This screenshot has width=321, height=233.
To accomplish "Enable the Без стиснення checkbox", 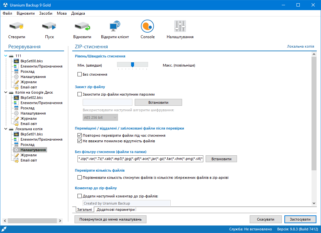I will [80, 74].
